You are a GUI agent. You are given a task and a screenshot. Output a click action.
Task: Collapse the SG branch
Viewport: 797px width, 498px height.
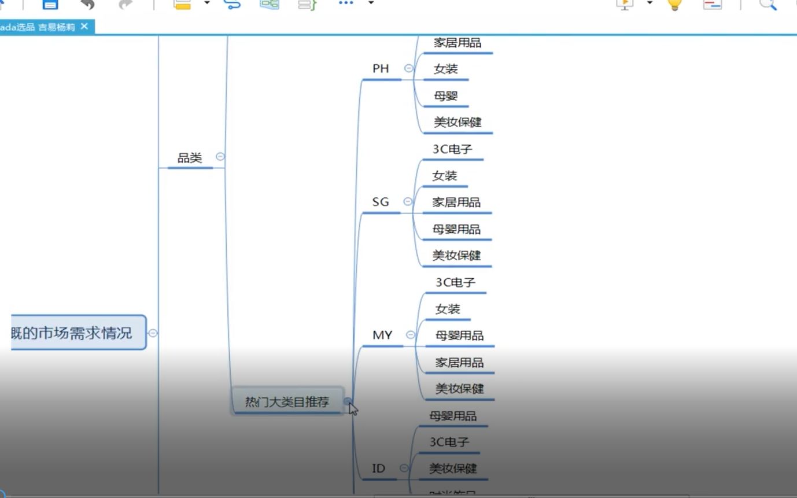(408, 201)
